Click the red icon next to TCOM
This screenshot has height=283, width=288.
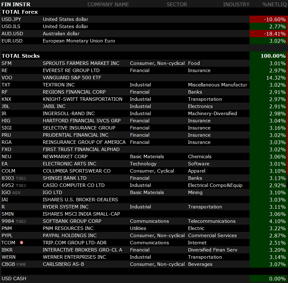[22, 243]
